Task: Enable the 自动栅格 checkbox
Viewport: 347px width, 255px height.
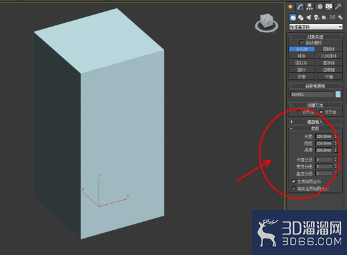Action: [x=301, y=43]
